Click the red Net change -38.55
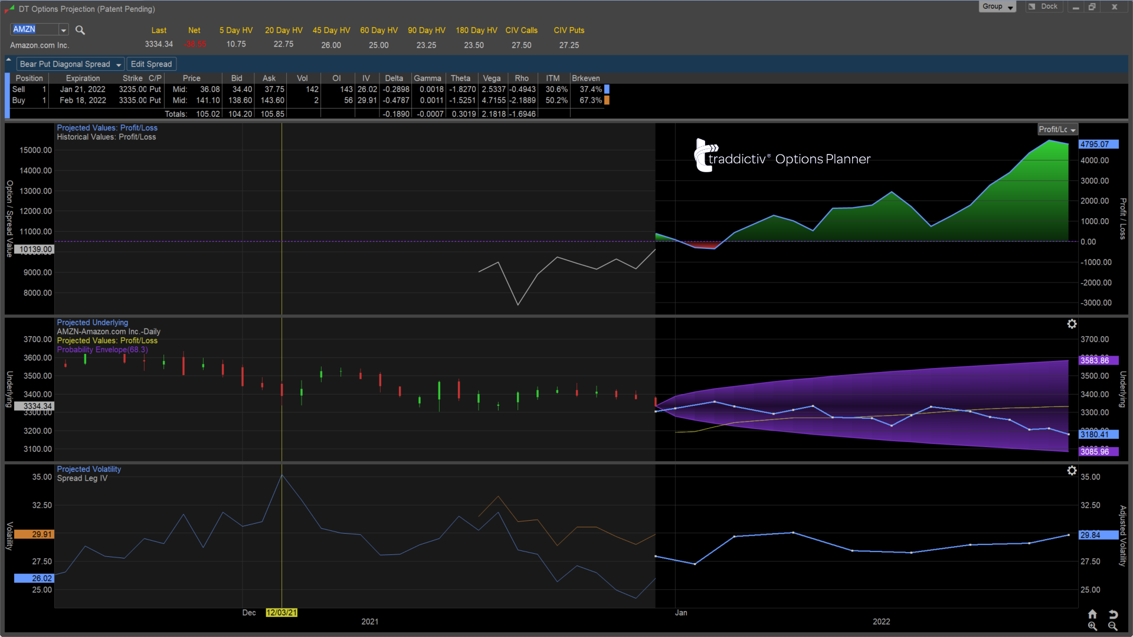Viewport: 1133px width, 637px height. [x=194, y=44]
